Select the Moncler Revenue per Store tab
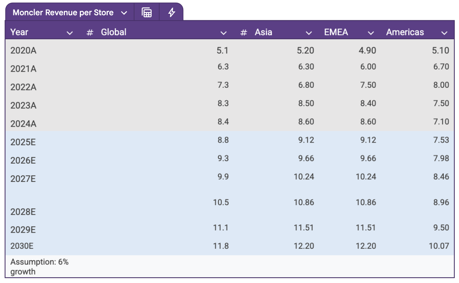 click(x=63, y=13)
